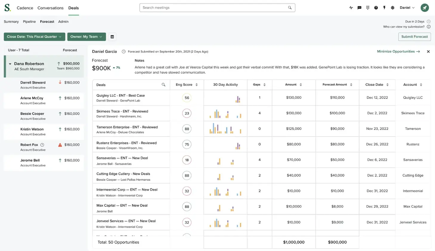This screenshot has height=251, width=435.
Task: Click the red down arrow on Darrell Steward row
Action: (x=60, y=83)
